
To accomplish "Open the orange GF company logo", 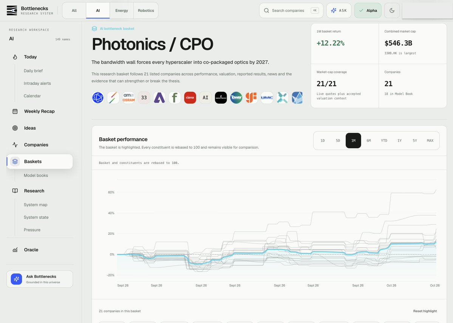I will [x=251, y=98].
